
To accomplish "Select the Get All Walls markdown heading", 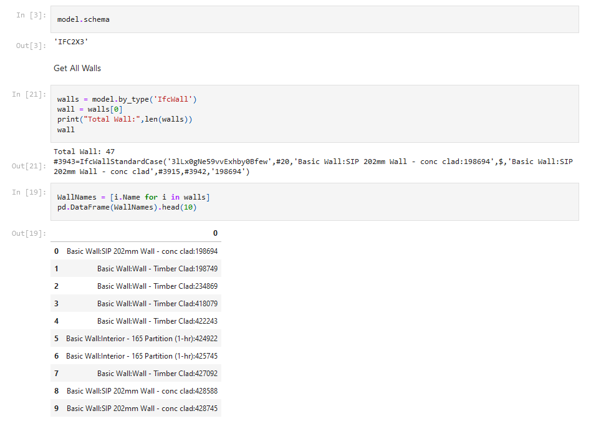I will pos(77,68).
